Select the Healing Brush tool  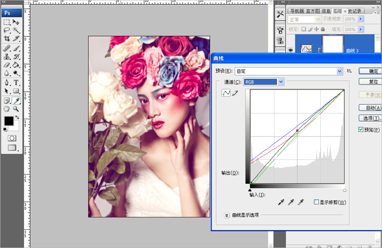pos(7,48)
